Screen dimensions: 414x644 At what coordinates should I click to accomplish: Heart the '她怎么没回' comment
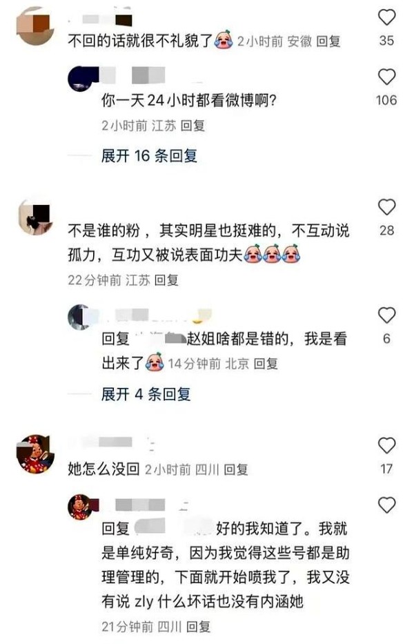pyautogui.click(x=386, y=446)
